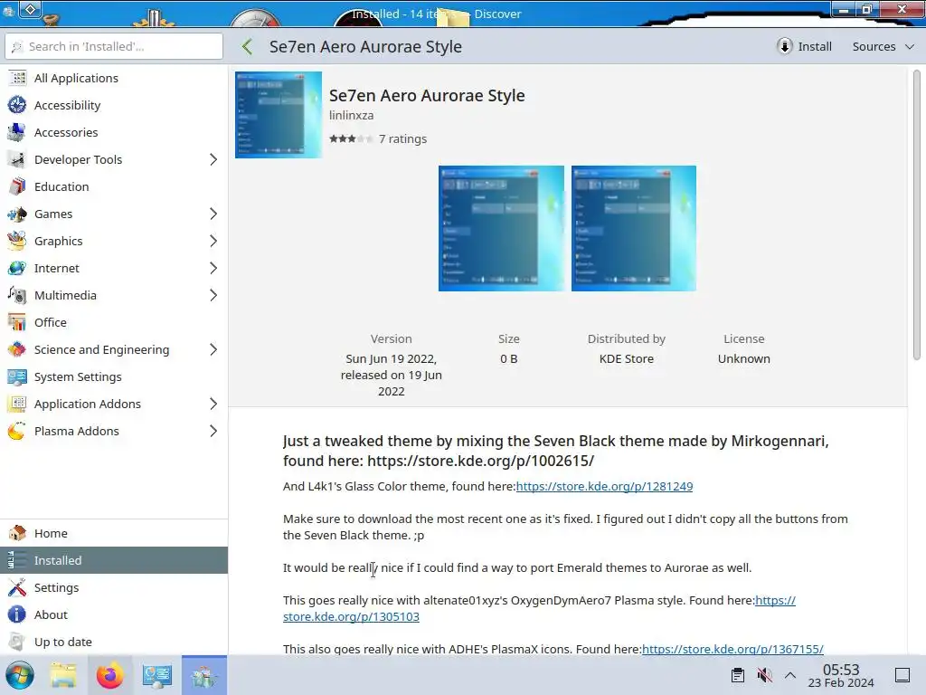Open the clipboard tray icon
This screenshot has width=926, height=695.
pyautogui.click(x=738, y=675)
